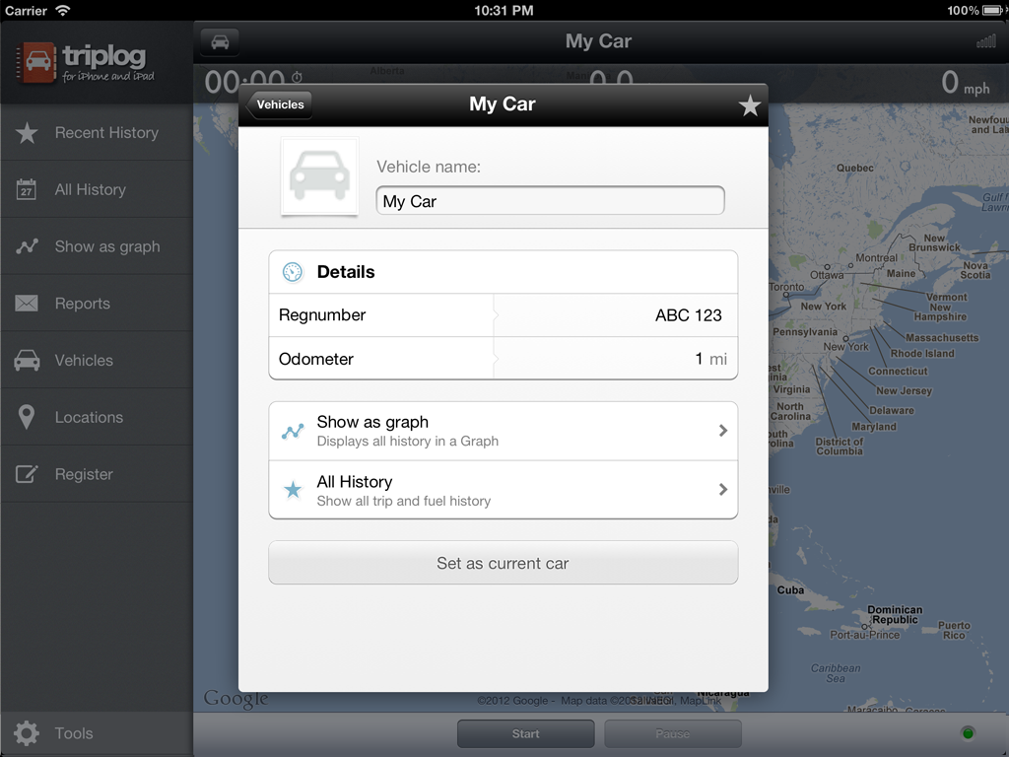Open Recent History from sidebar
Viewport: 1009px width, 757px height.
(96, 133)
